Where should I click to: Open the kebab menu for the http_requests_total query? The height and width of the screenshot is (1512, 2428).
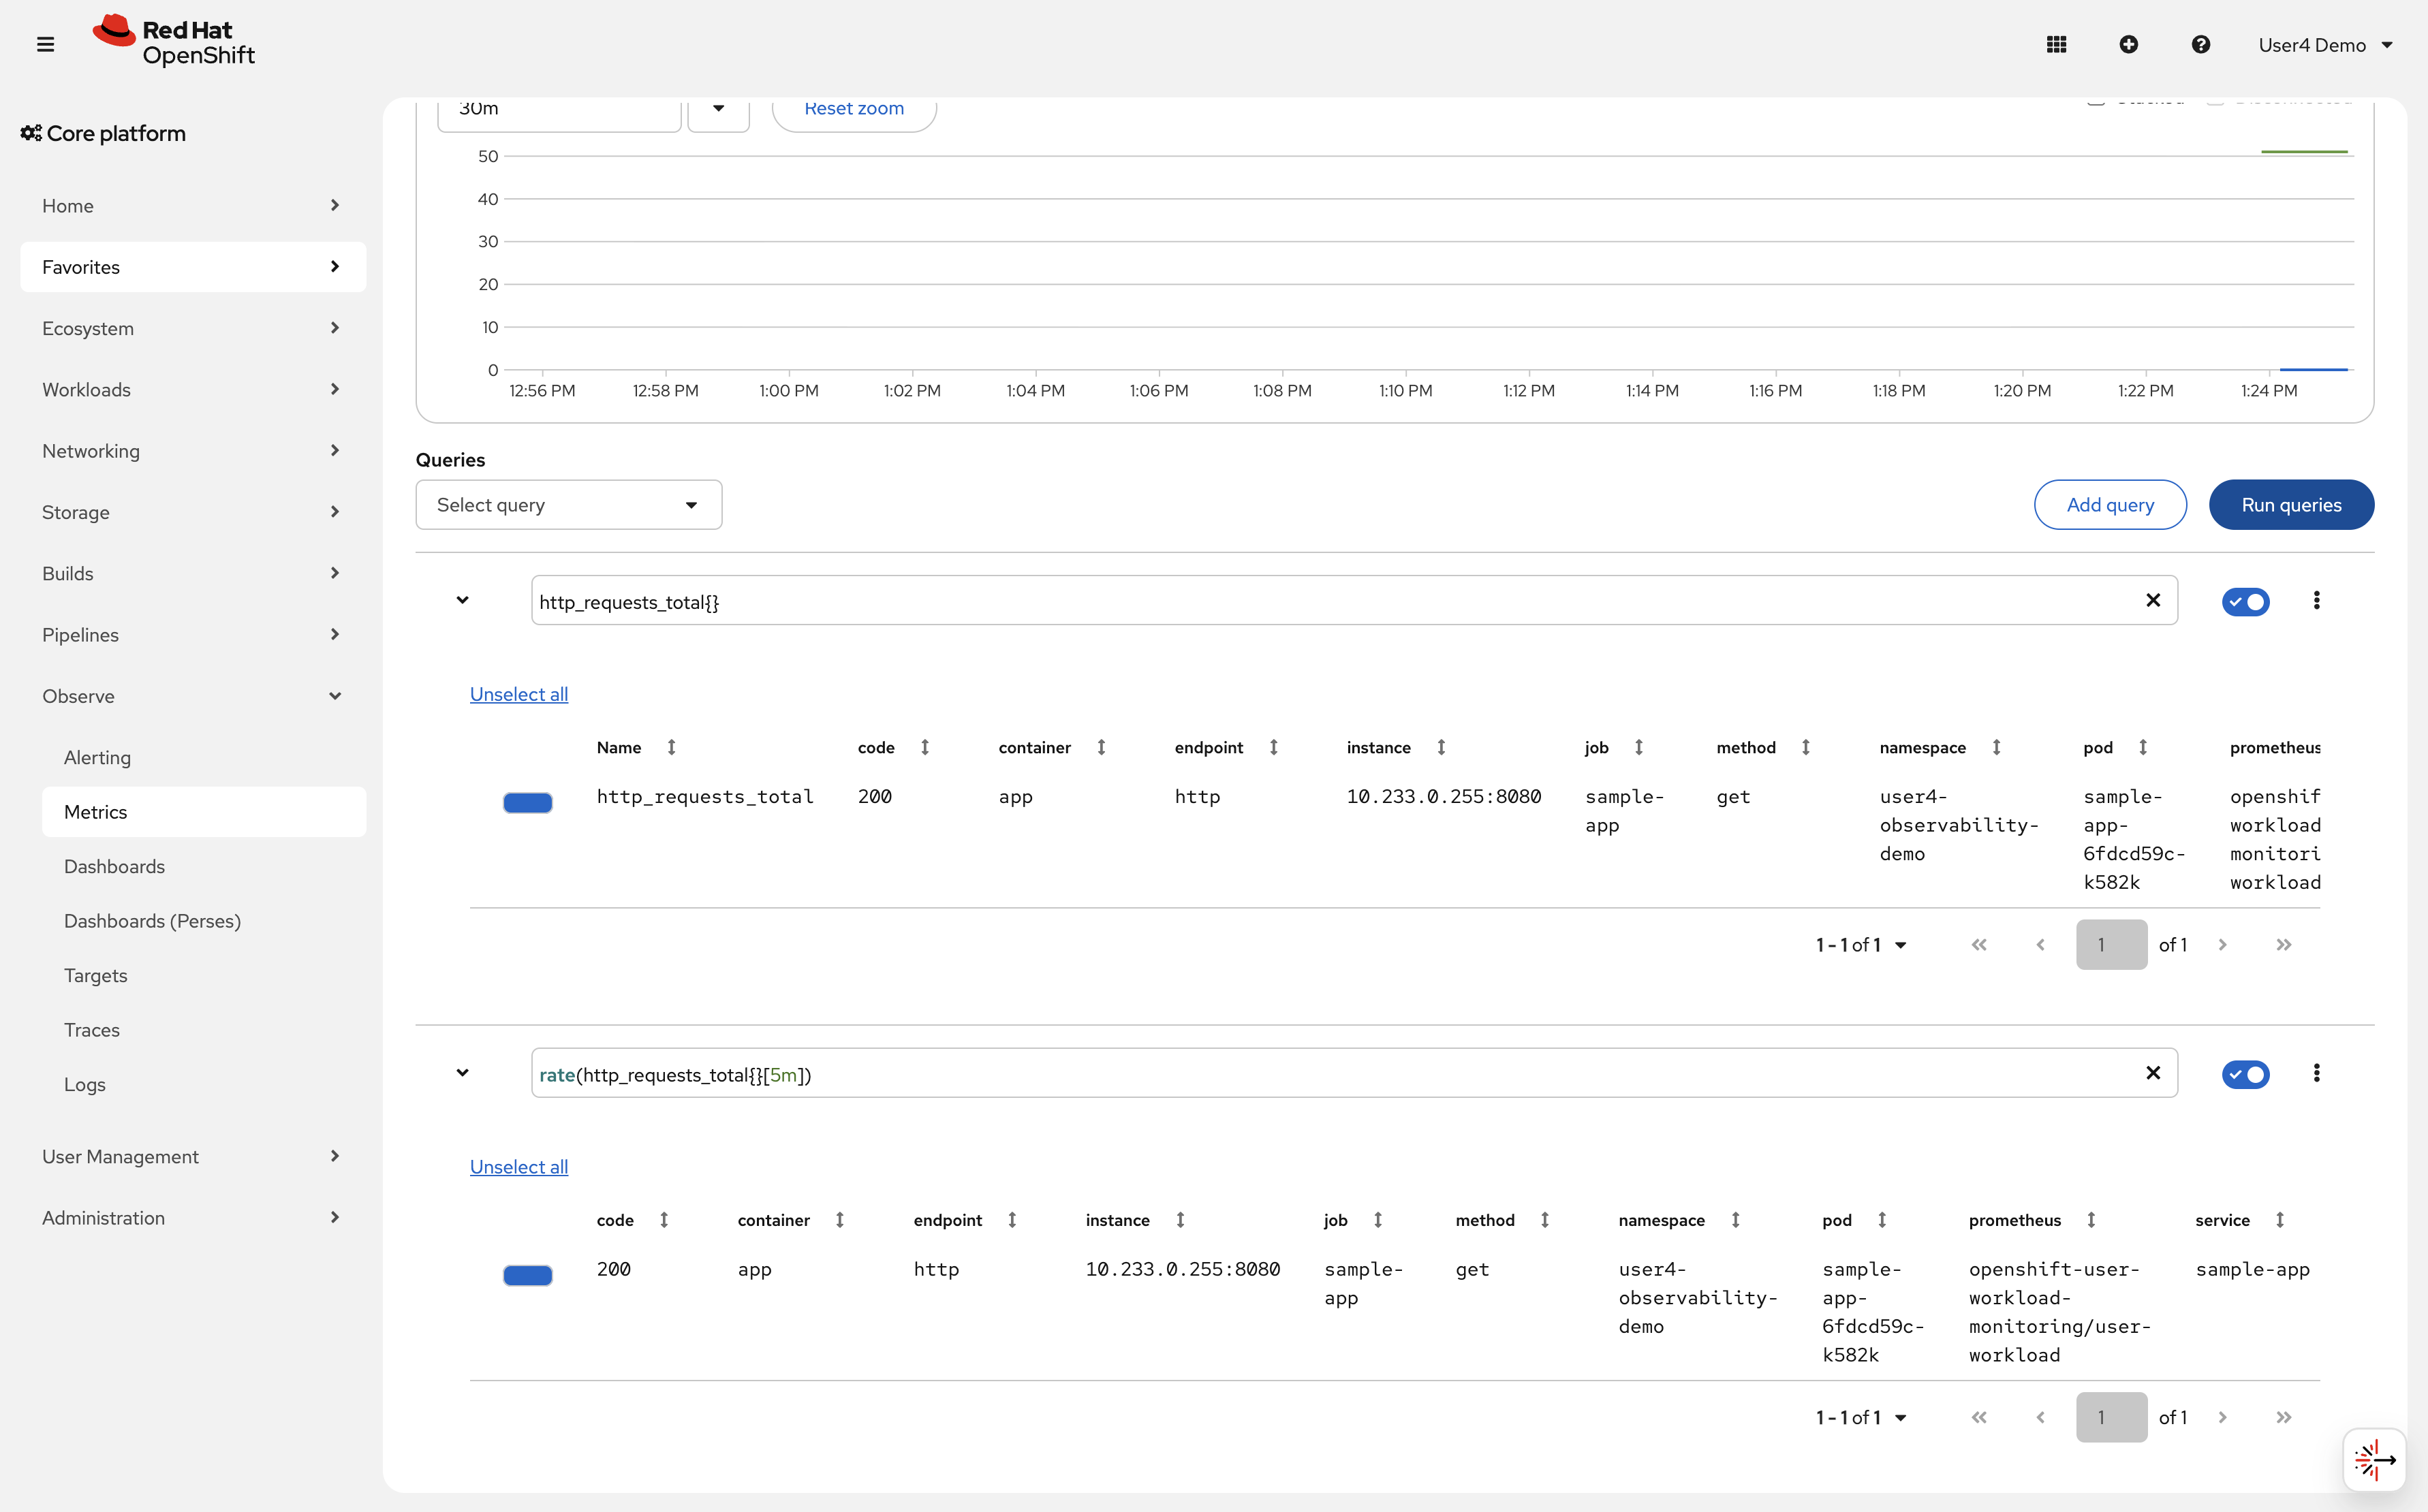click(x=2318, y=599)
